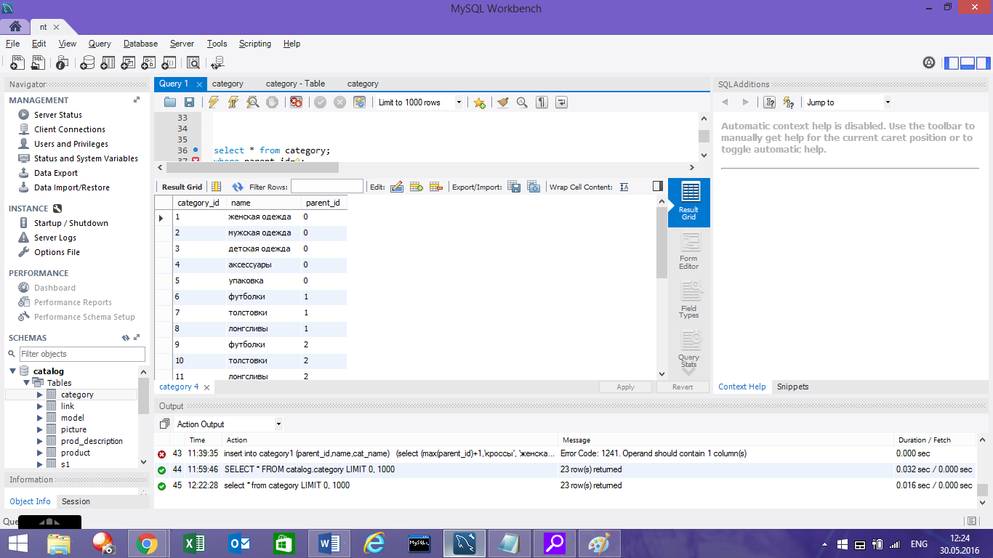The image size is (993, 558).
Task: Open Server Status in Navigator
Action: tap(57, 115)
